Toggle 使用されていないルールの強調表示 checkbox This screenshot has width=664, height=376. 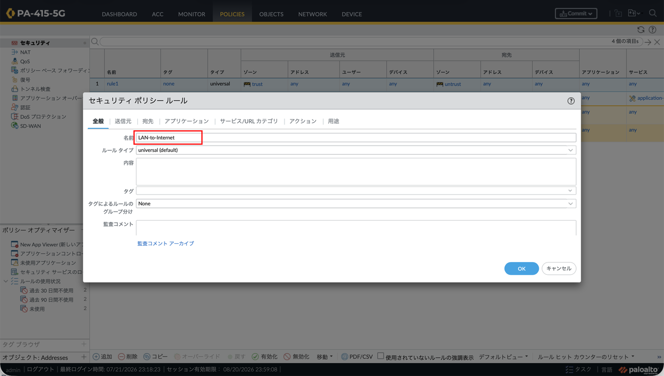point(381,356)
